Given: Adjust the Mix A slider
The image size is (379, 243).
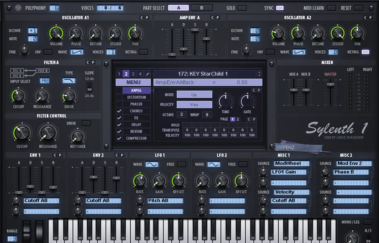Looking at the screenshot, I should point(294,90).
